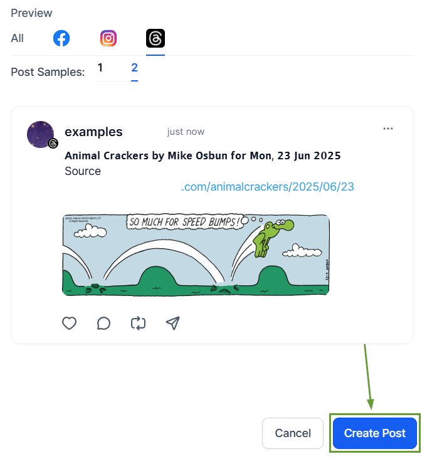
Task: Click the comment bubble icon
Action: (x=104, y=323)
